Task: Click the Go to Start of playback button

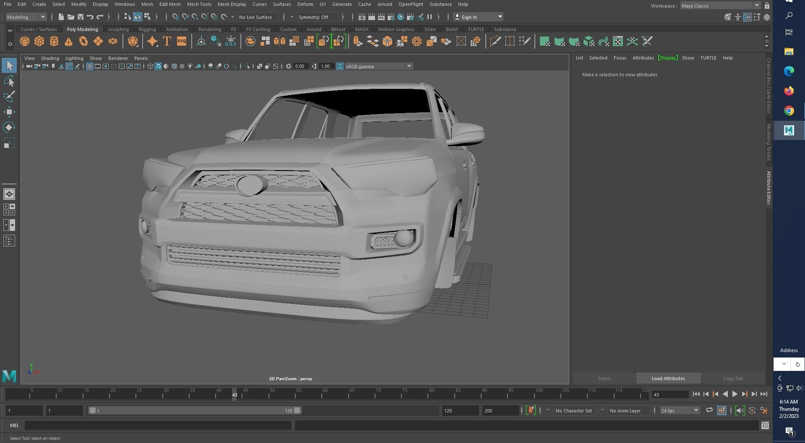Action: click(696, 394)
